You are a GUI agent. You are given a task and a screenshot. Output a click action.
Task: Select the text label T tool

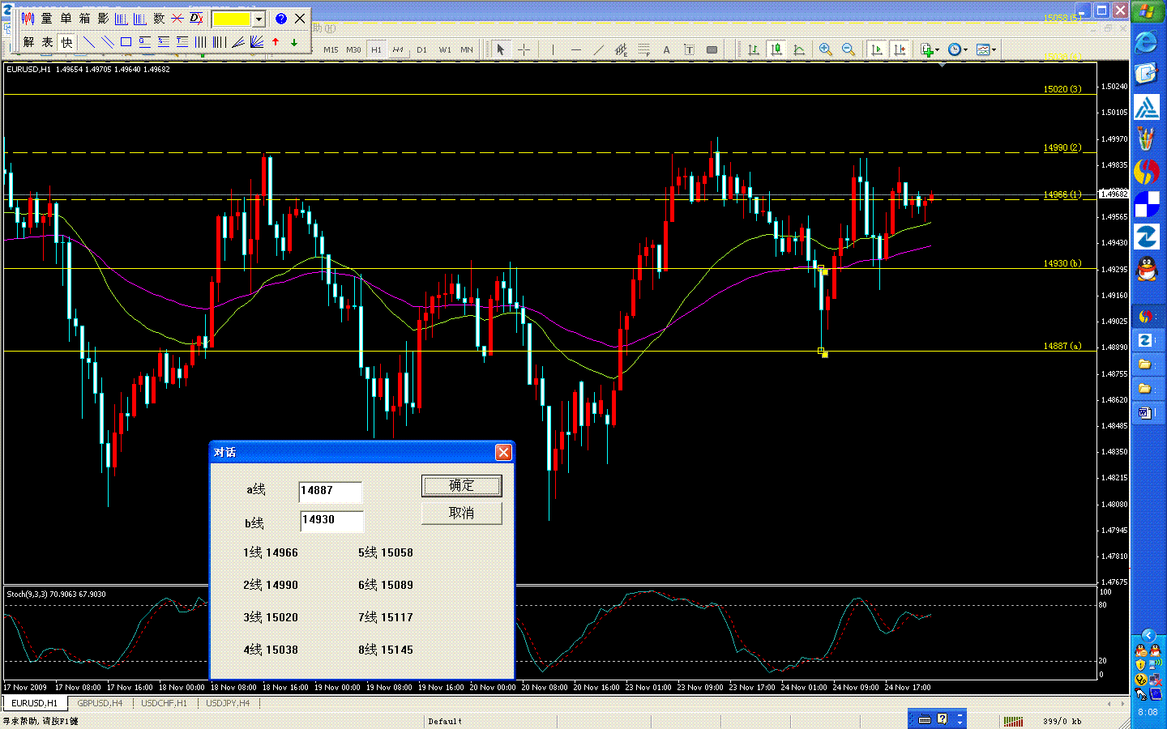689,50
